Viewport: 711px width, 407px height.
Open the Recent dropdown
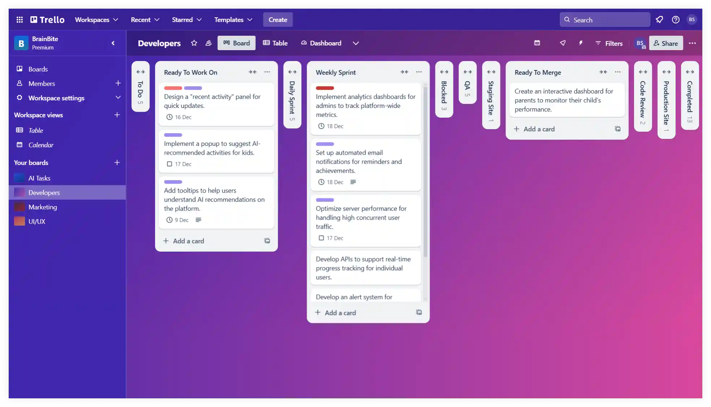145,19
